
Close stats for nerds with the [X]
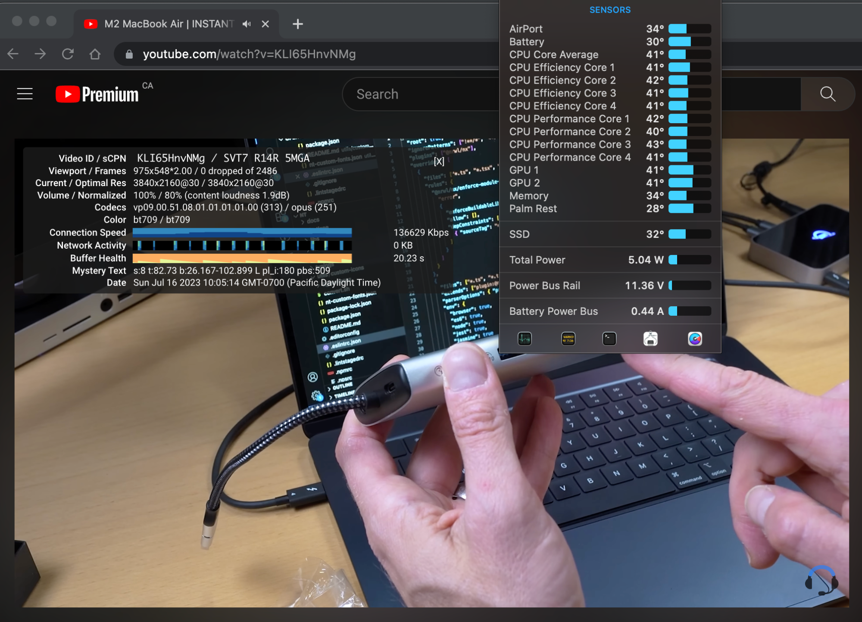(x=439, y=161)
